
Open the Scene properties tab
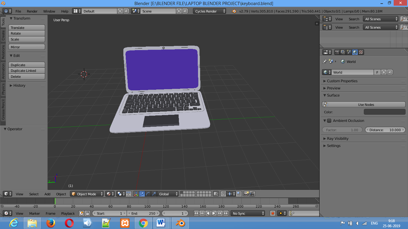pyautogui.click(x=349, y=52)
